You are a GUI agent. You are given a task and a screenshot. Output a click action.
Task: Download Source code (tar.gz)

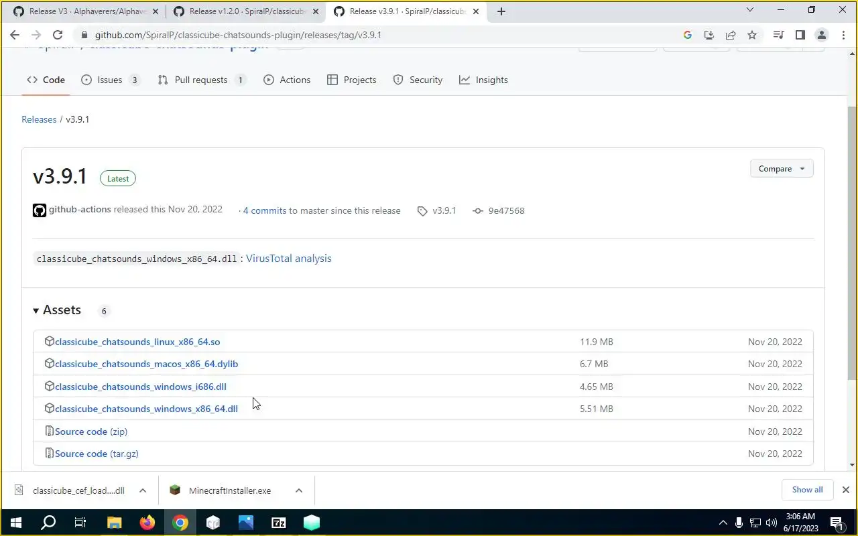coord(97,454)
